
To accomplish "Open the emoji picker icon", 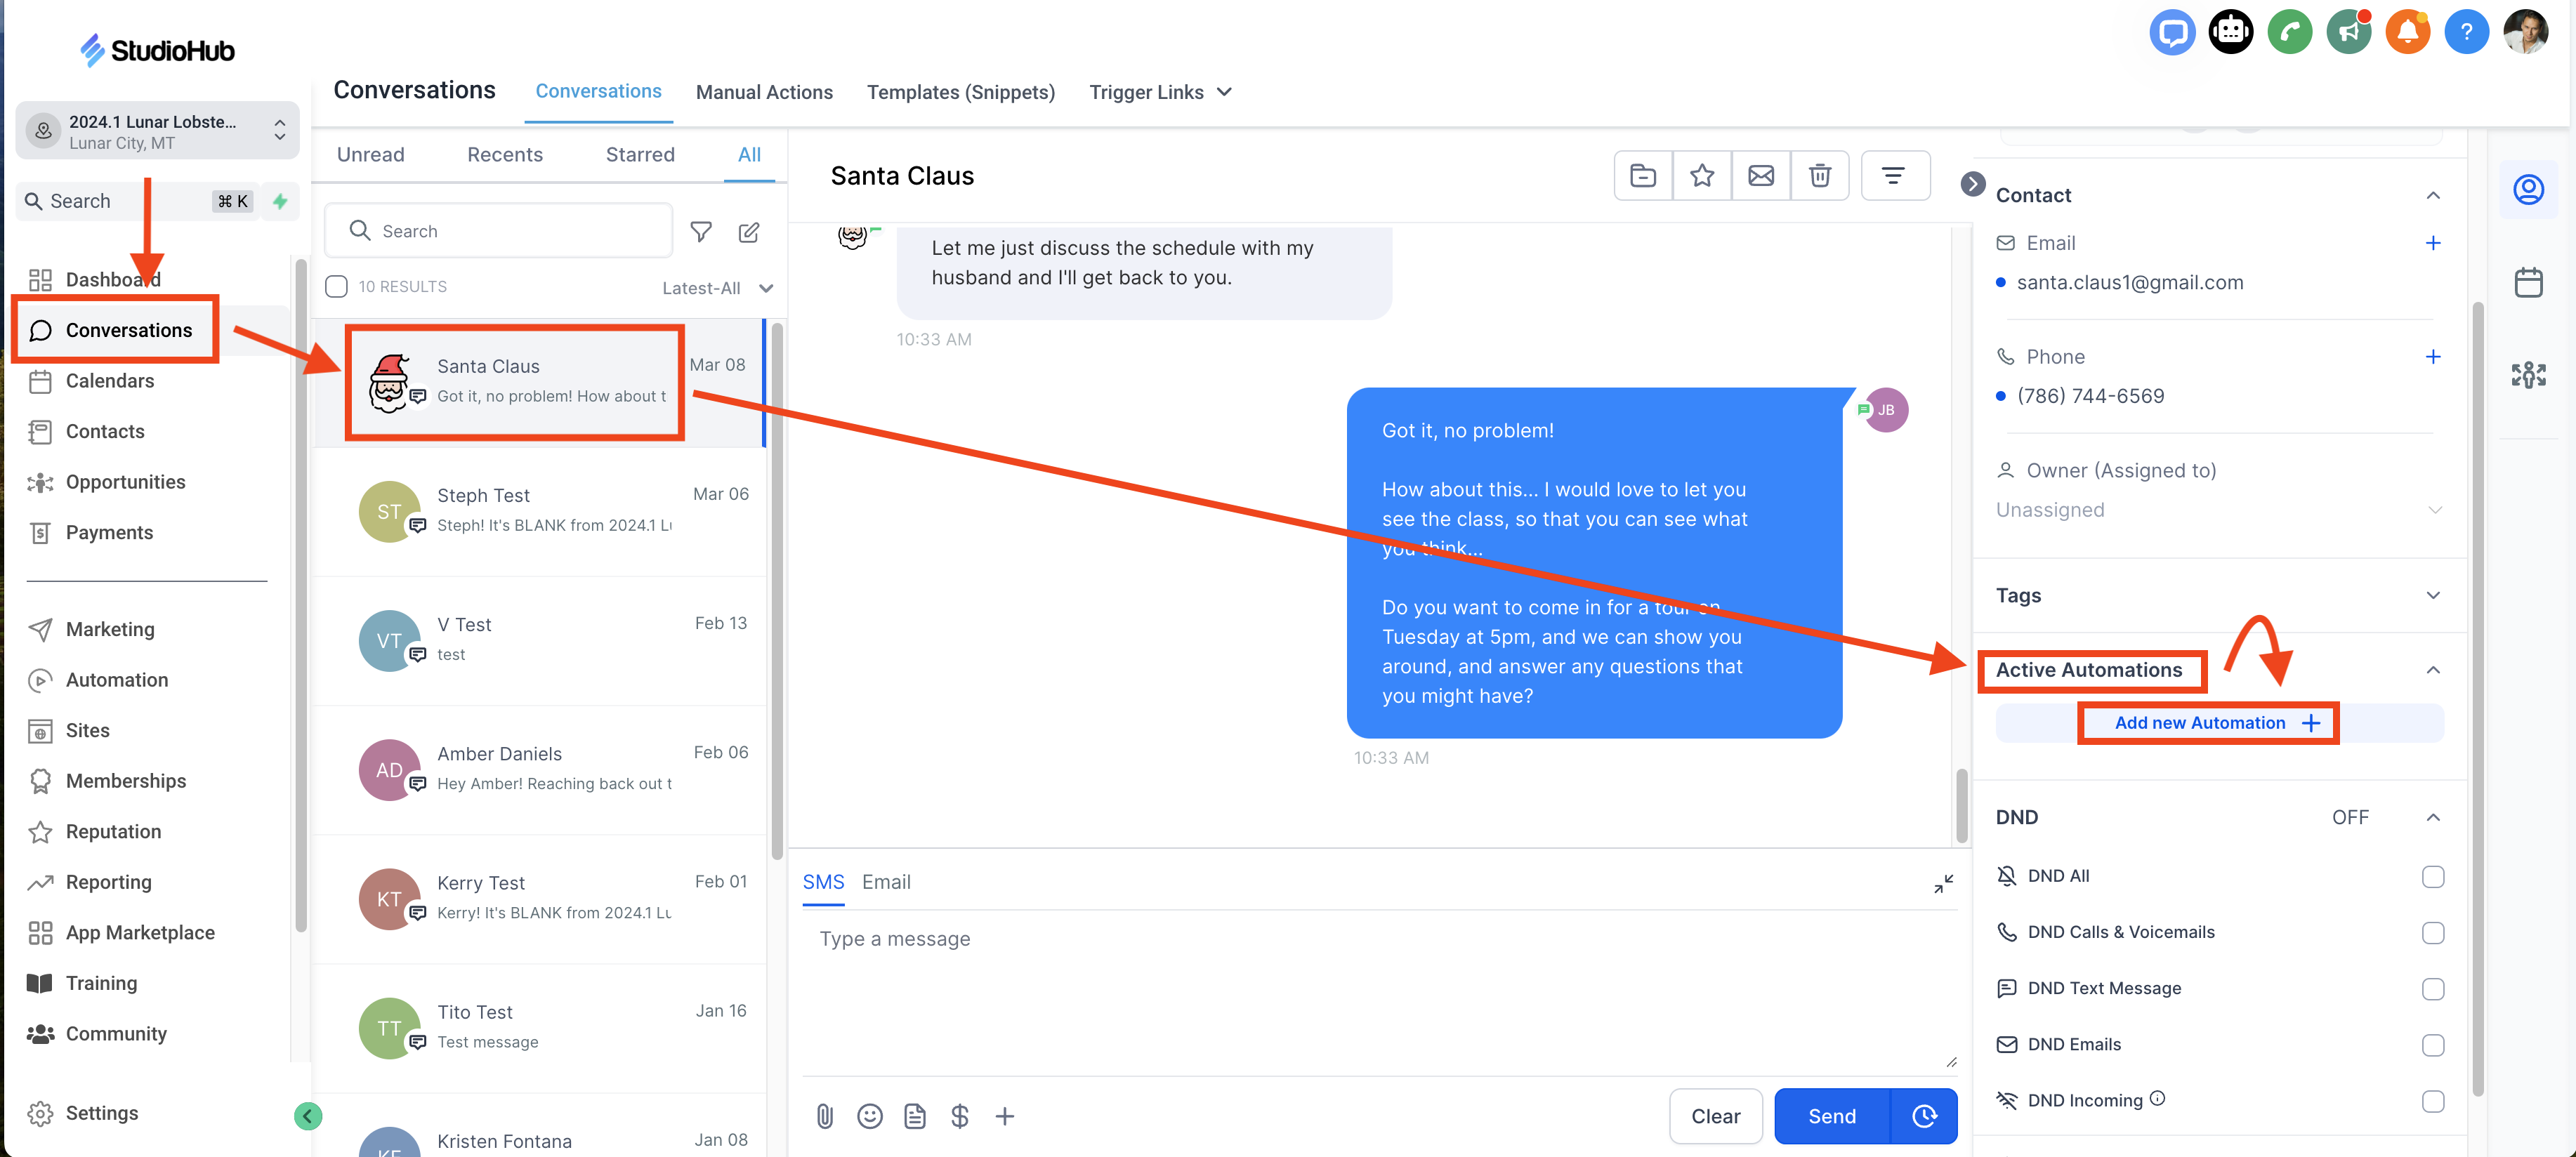I will click(x=869, y=1116).
